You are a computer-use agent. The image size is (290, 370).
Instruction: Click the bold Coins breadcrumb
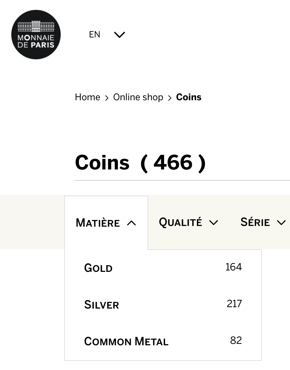tap(189, 97)
